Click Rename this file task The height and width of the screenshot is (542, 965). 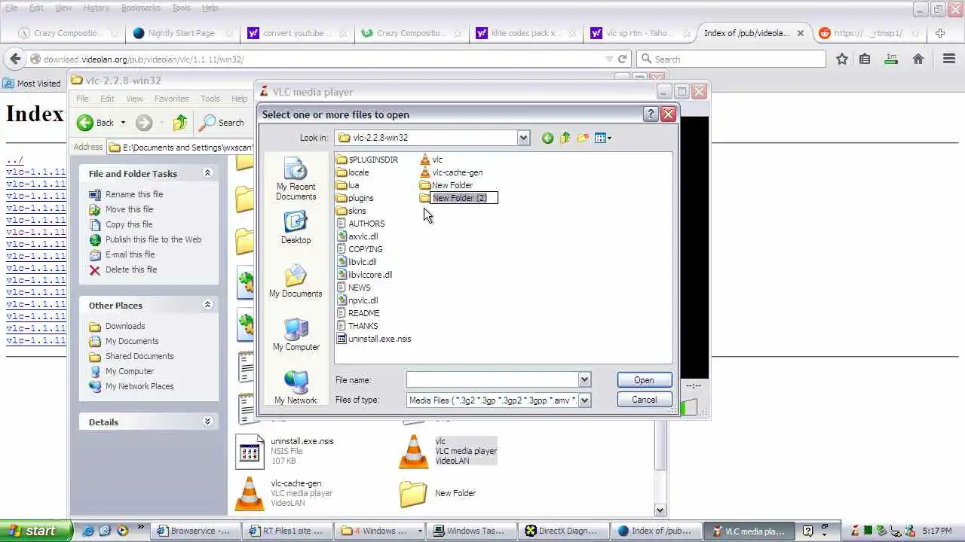[126, 194]
